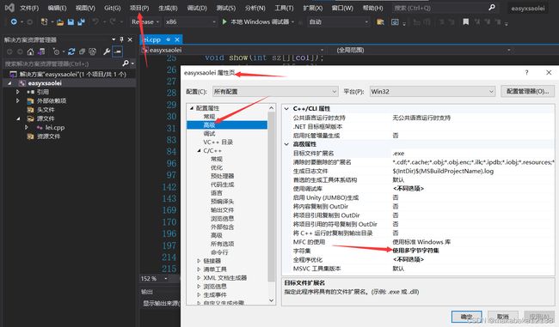Image resolution: width=559 pixels, height=327 pixels.
Task: Open the 生成(B) menu
Action: tap(168, 8)
